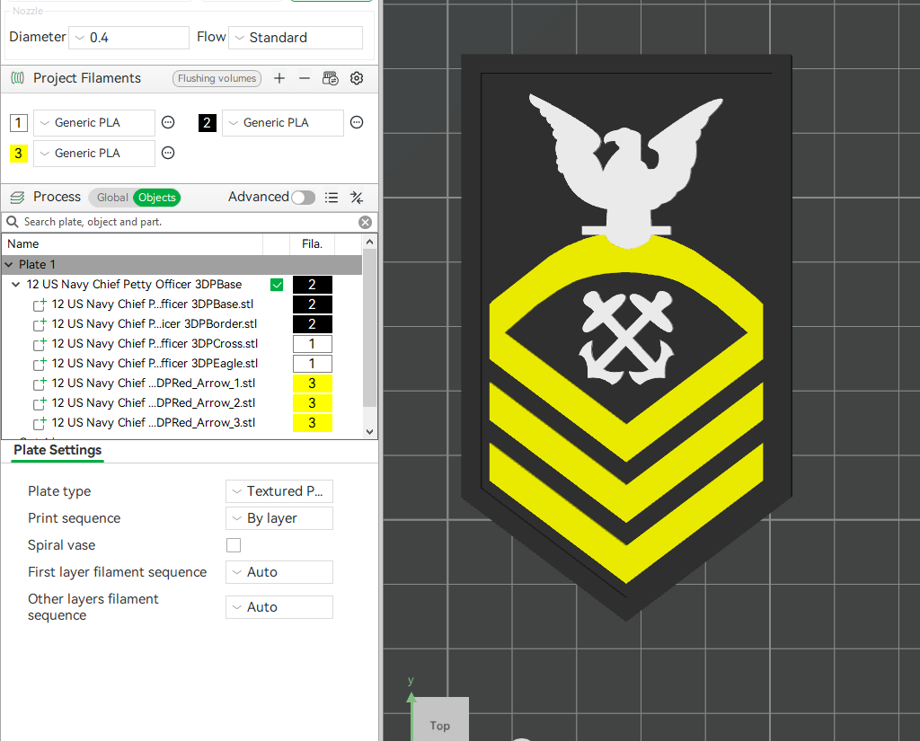Open options menu for Generic PLA filament 1
Image resolution: width=920 pixels, height=741 pixels.
tap(168, 122)
